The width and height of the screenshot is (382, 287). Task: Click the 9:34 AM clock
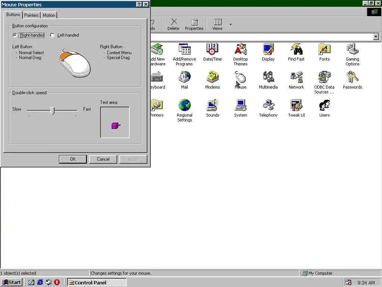(x=366, y=283)
